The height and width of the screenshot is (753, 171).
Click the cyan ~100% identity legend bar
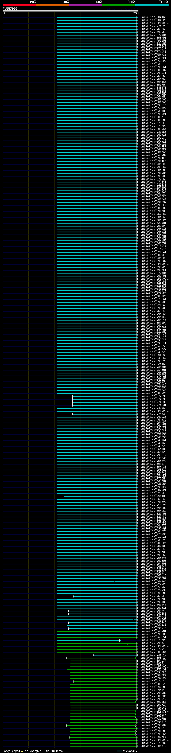click(152, 5)
